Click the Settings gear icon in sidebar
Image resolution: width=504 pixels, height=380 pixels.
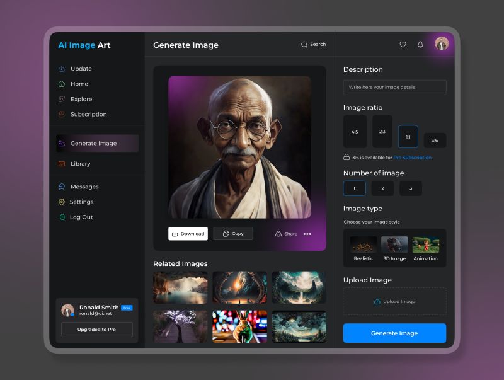point(62,202)
